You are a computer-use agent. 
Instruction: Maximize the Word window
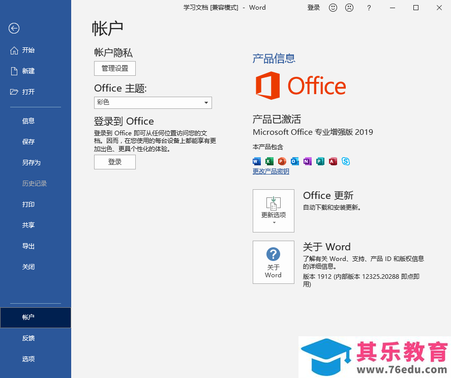tap(416, 8)
